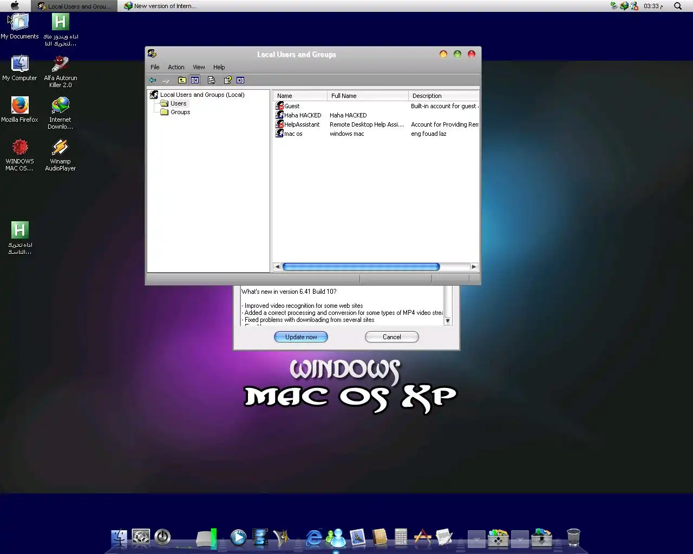The height and width of the screenshot is (554, 693).
Task: Click the Help question-mark toolbar icon
Action: click(x=227, y=80)
